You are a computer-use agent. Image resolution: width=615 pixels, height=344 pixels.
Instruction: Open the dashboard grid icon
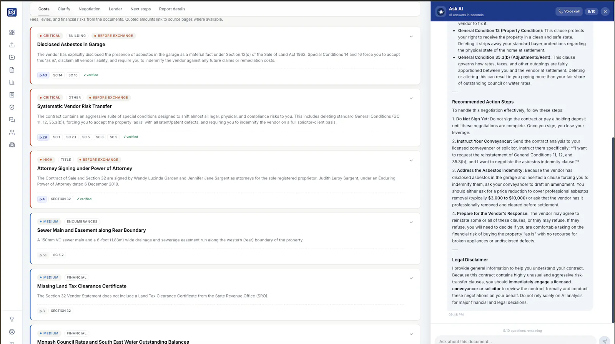click(12, 32)
